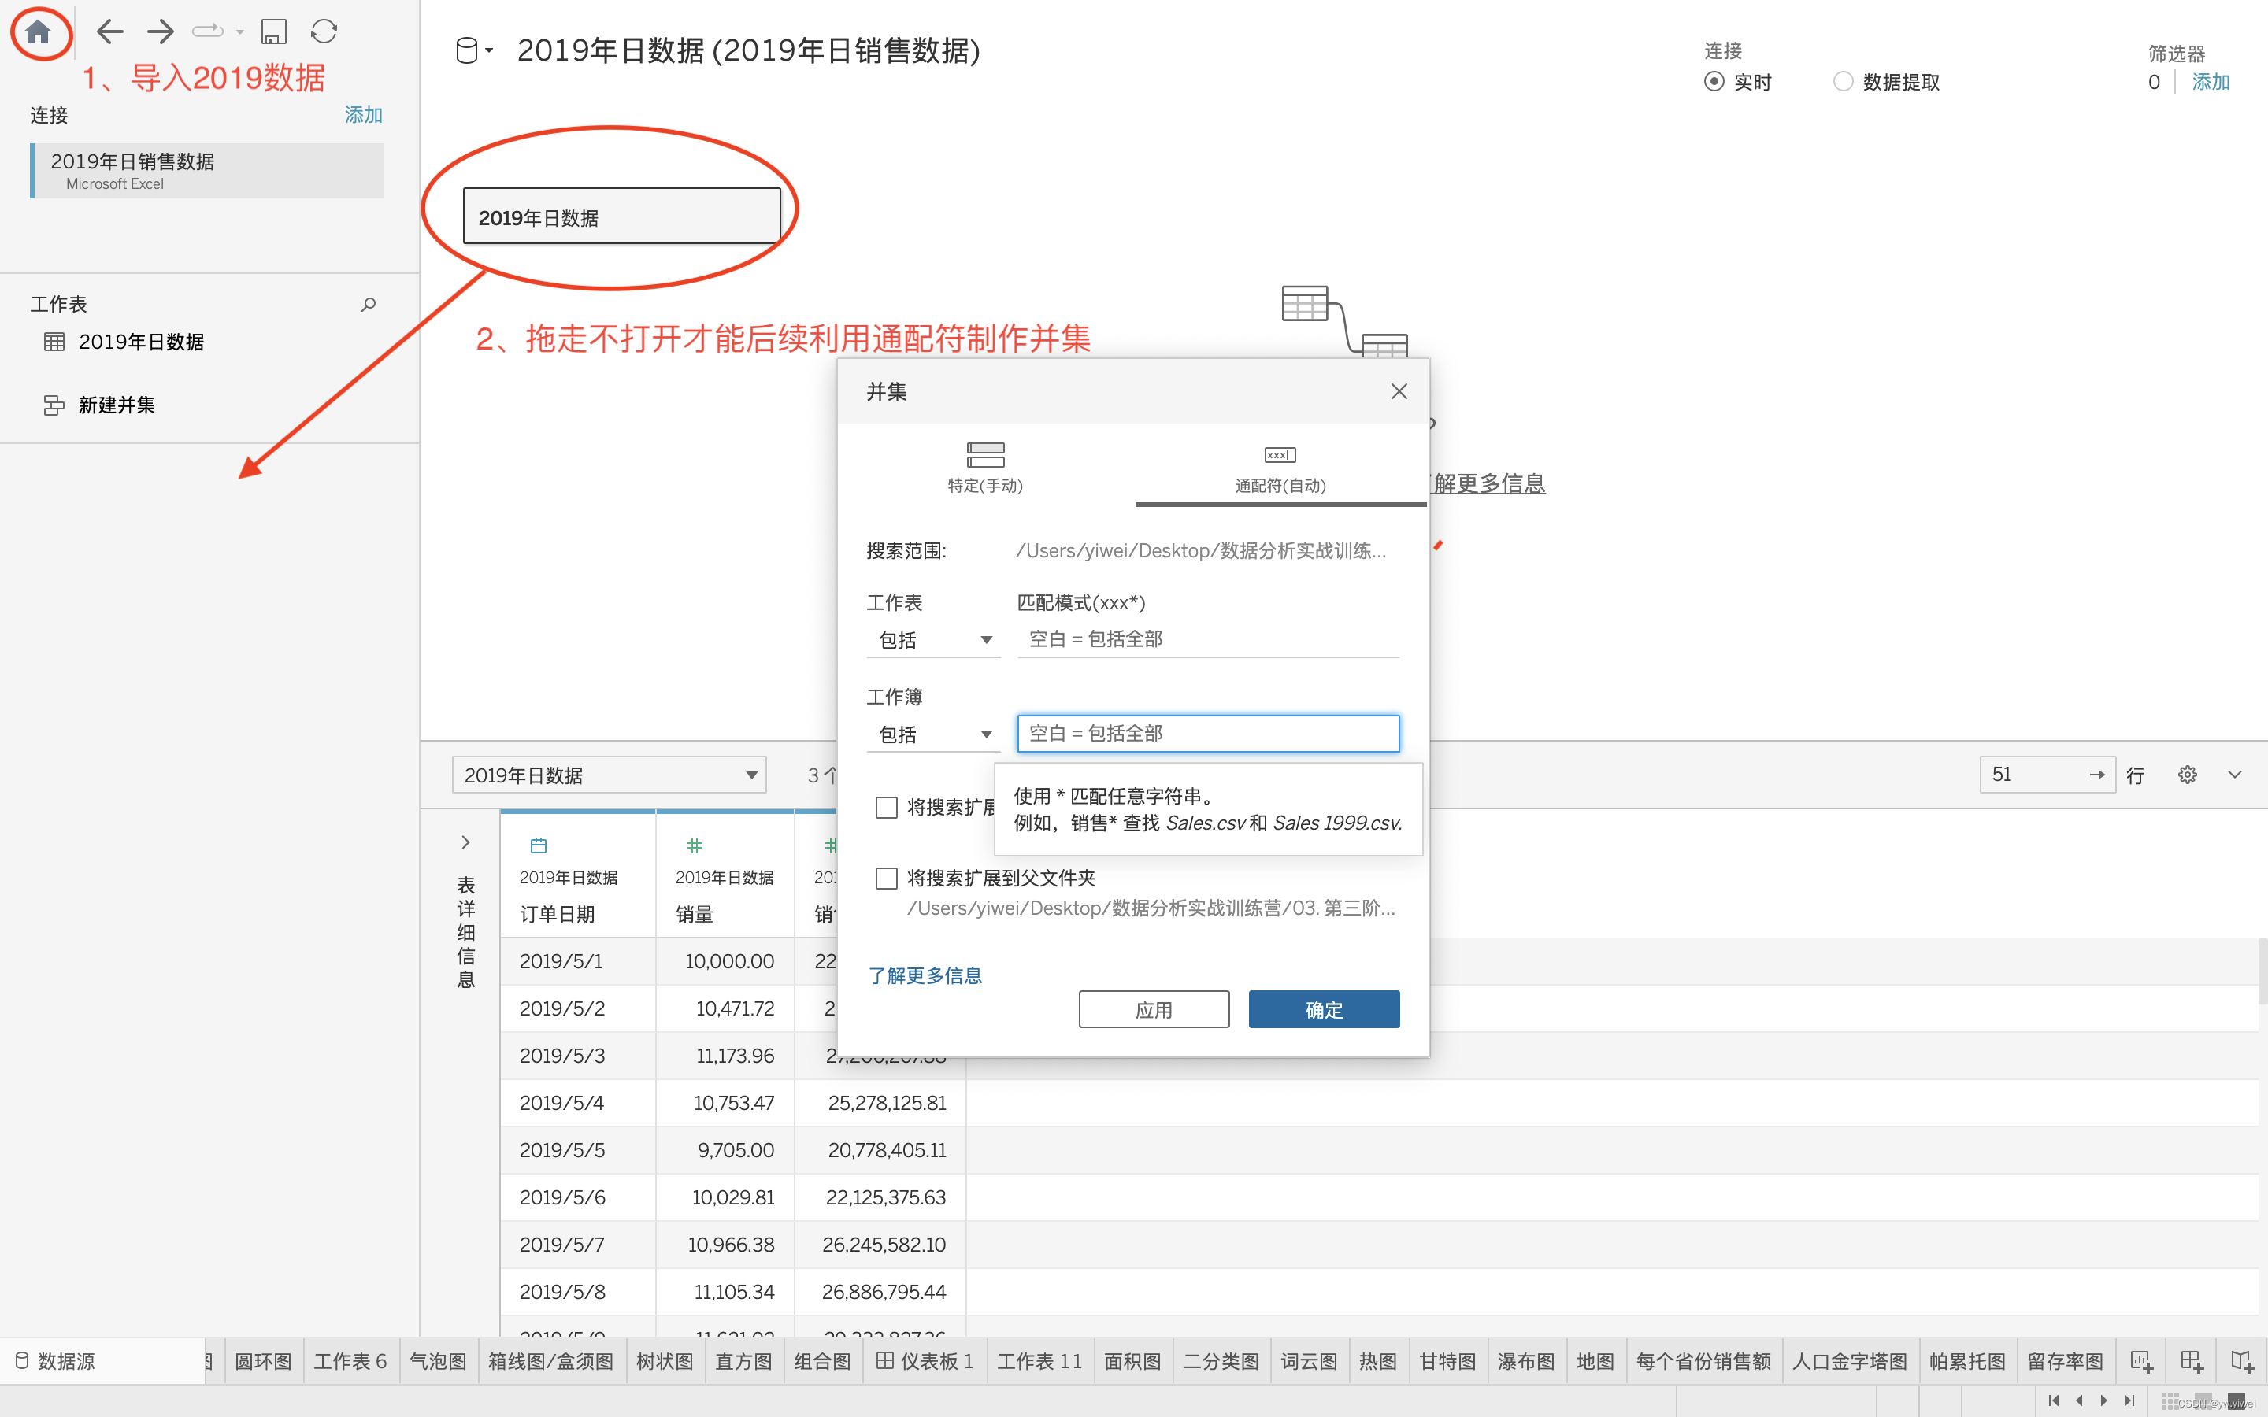The image size is (2268, 1417).
Task: Switch to 特定(手动) union tab
Action: click(x=985, y=467)
